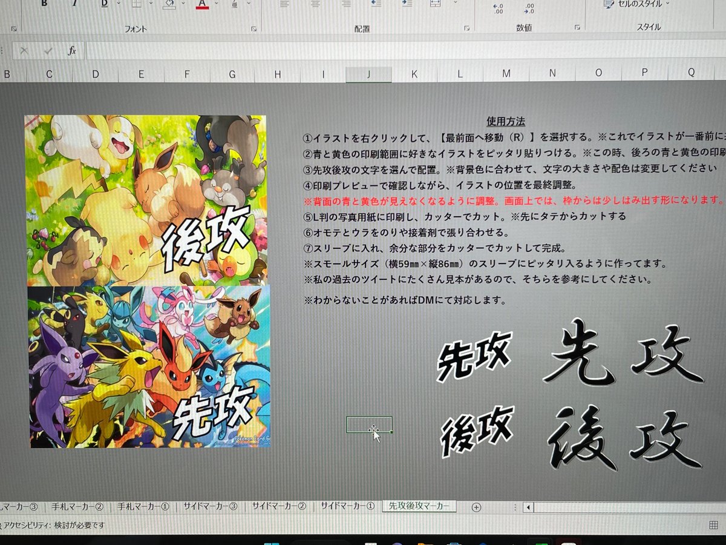Click into the formula bar input
This screenshot has height=545, width=726.
(405, 51)
